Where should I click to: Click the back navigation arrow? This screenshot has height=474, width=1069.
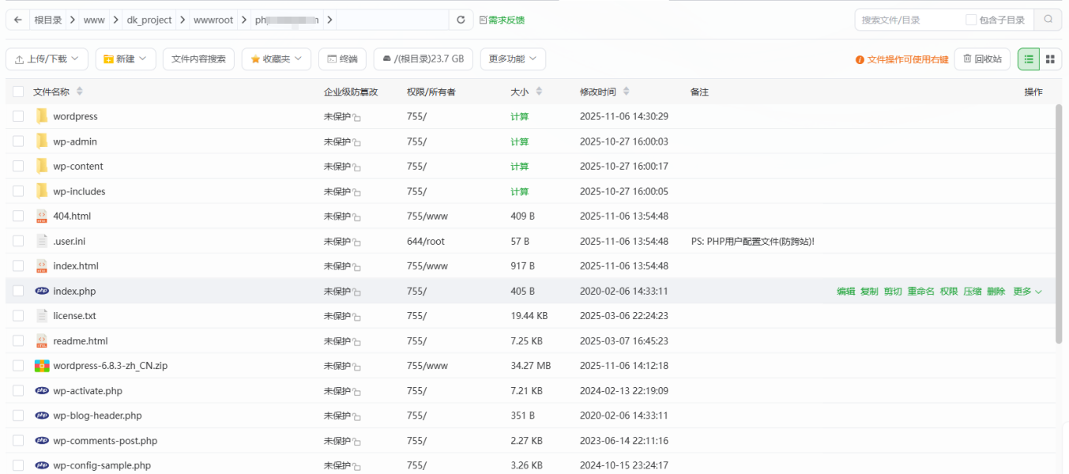[x=17, y=19]
